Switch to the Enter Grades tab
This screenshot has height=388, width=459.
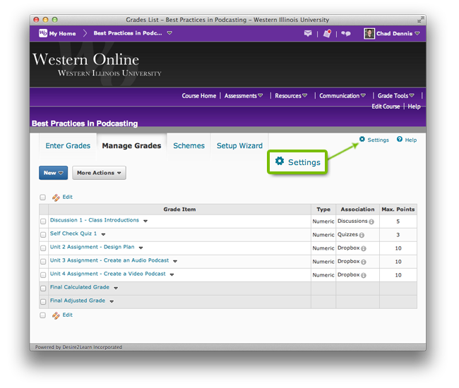(x=68, y=146)
